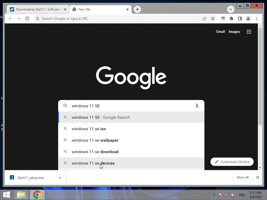This screenshot has height=200, width=267.
Task: Open Chrome three-dot menu
Action: tap(257, 18)
